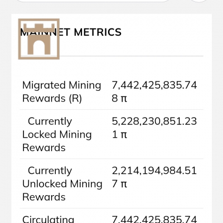Click the π symbol after locked rewards value
Screen dimensions: 223x223
pyautogui.click(x=124, y=135)
